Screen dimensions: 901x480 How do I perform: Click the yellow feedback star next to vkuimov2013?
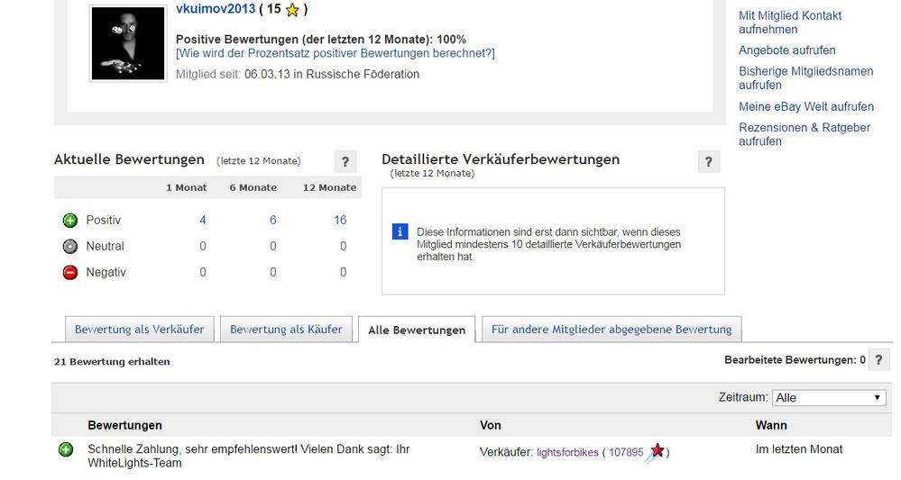291,11
